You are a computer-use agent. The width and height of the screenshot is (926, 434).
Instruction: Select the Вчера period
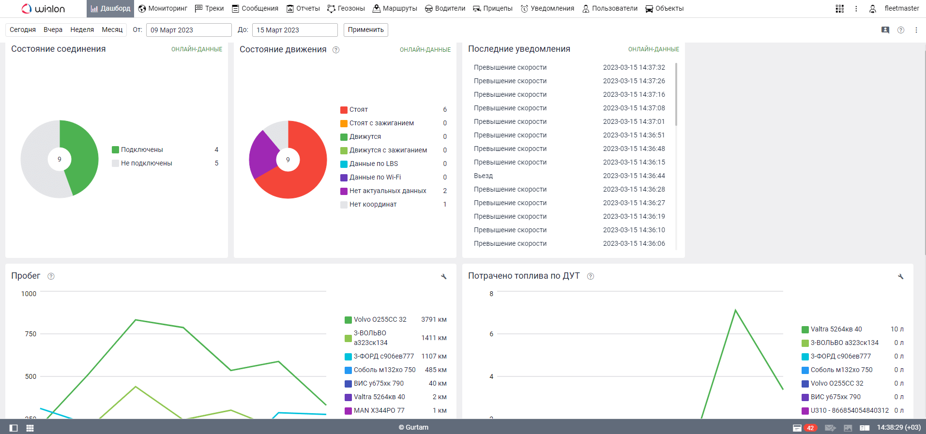(53, 30)
